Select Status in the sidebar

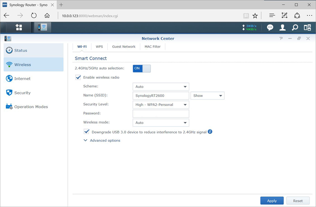pyautogui.click(x=34, y=50)
